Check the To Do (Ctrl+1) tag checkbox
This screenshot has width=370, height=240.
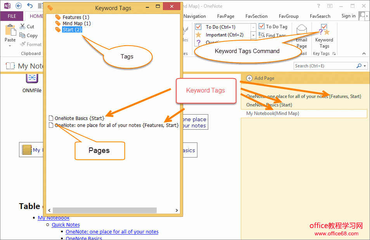pos(199,27)
